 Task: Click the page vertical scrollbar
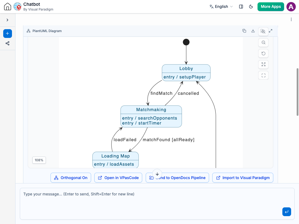298,92
